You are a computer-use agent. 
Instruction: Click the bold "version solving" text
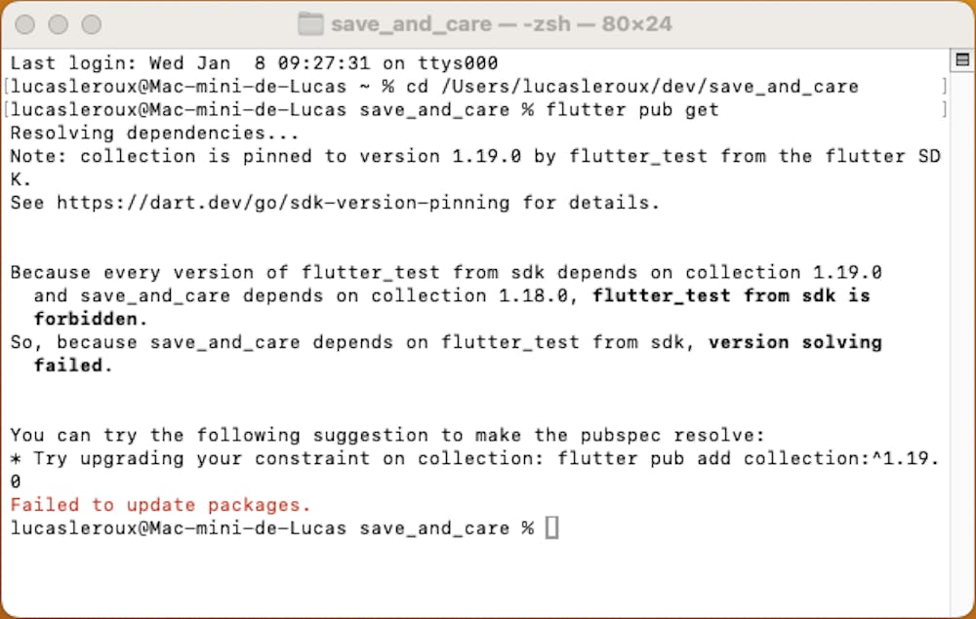(794, 342)
